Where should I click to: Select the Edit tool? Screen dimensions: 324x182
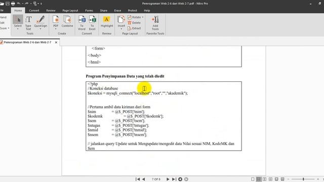point(2,23)
